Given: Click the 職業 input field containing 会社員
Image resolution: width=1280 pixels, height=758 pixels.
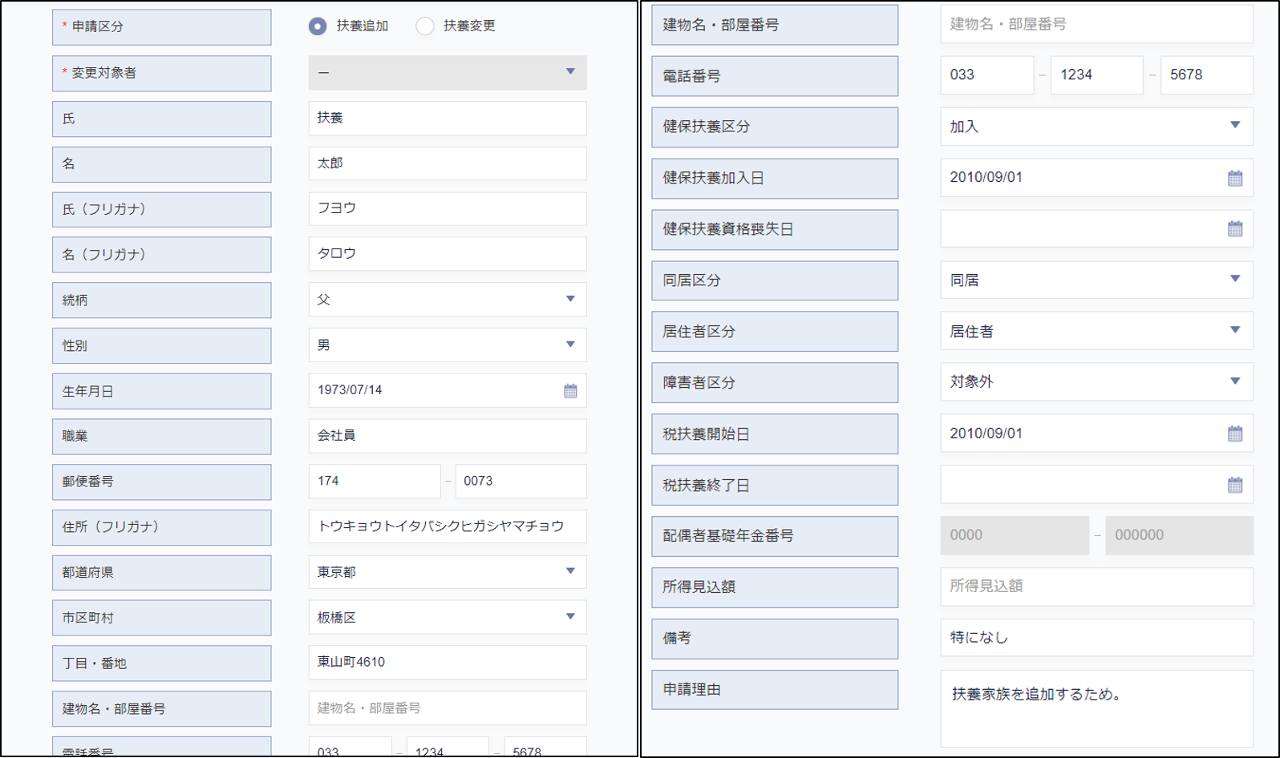Looking at the screenshot, I should 447,436.
